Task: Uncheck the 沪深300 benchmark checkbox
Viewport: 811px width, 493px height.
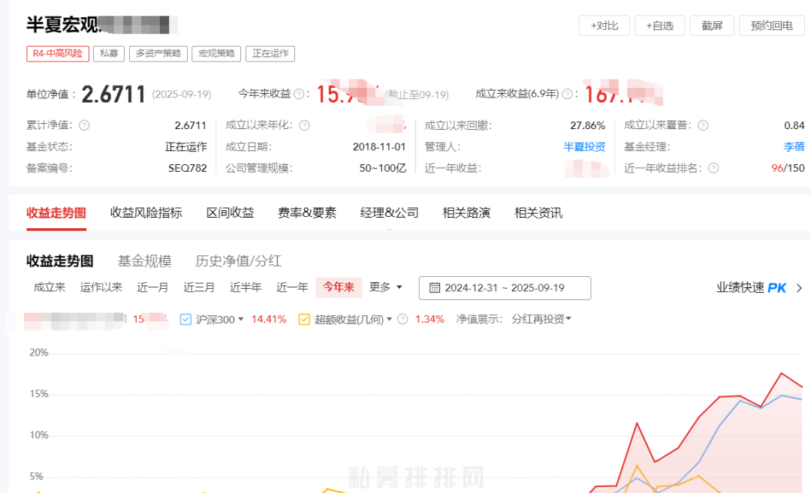Action: click(185, 320)
